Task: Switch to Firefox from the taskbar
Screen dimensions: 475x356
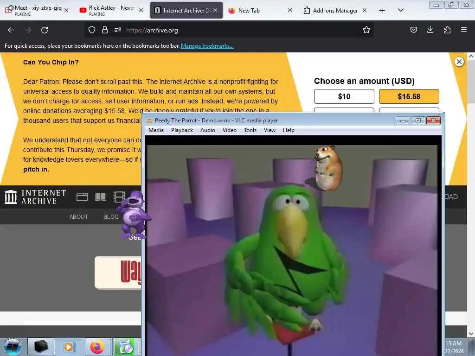Action: pyautogui.click(x=97, y=347)
